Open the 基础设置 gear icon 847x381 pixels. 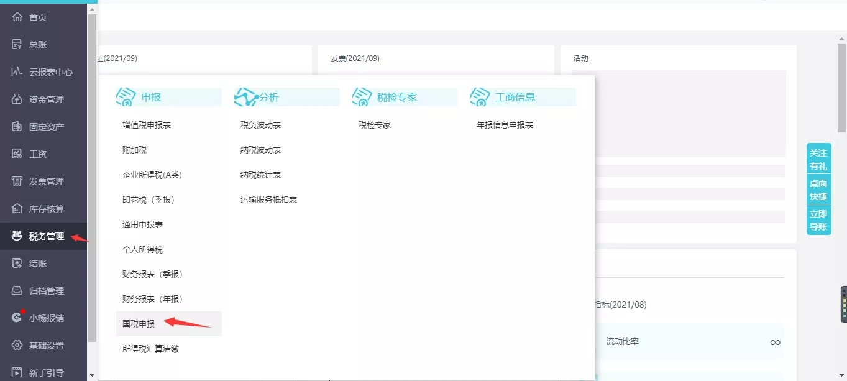(x=17, y=346)
